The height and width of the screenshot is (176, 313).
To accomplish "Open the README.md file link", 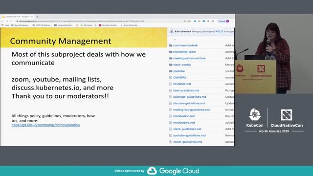I will pos(182,84).
